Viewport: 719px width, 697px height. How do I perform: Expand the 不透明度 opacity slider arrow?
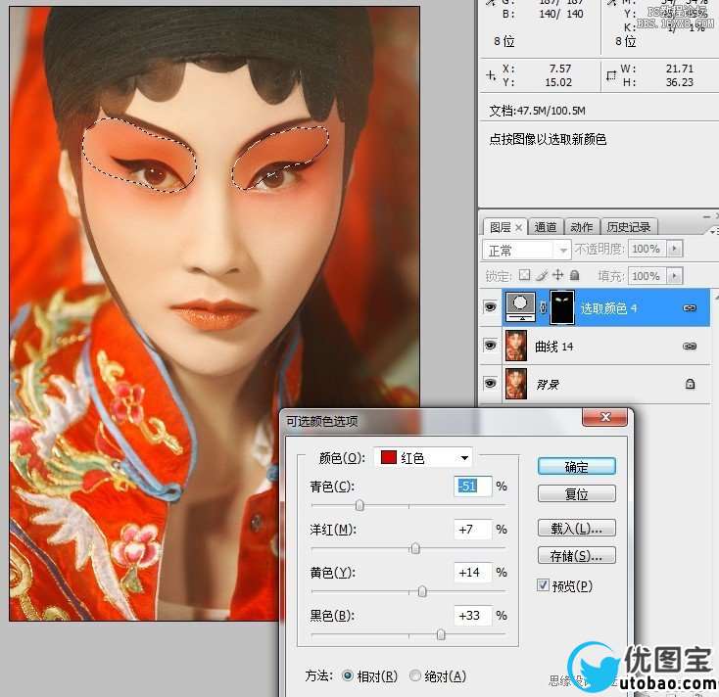[x=674, y=250]
